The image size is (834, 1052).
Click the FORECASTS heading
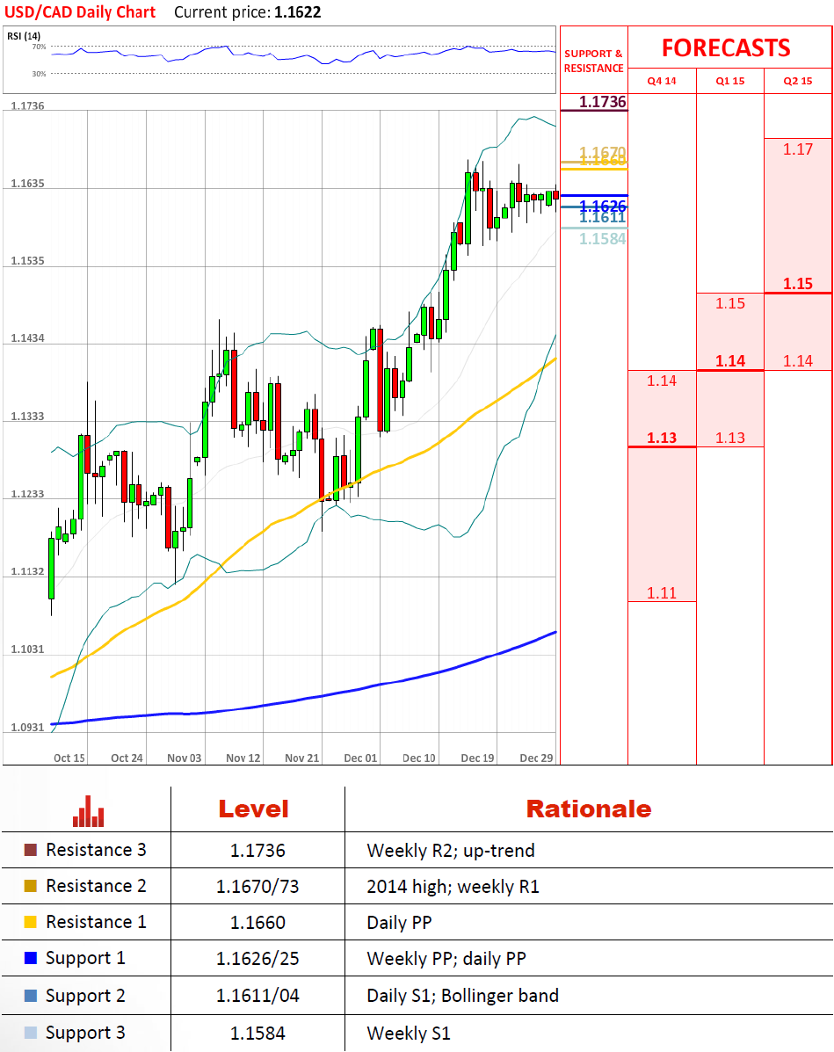click(x=726, y=48)
